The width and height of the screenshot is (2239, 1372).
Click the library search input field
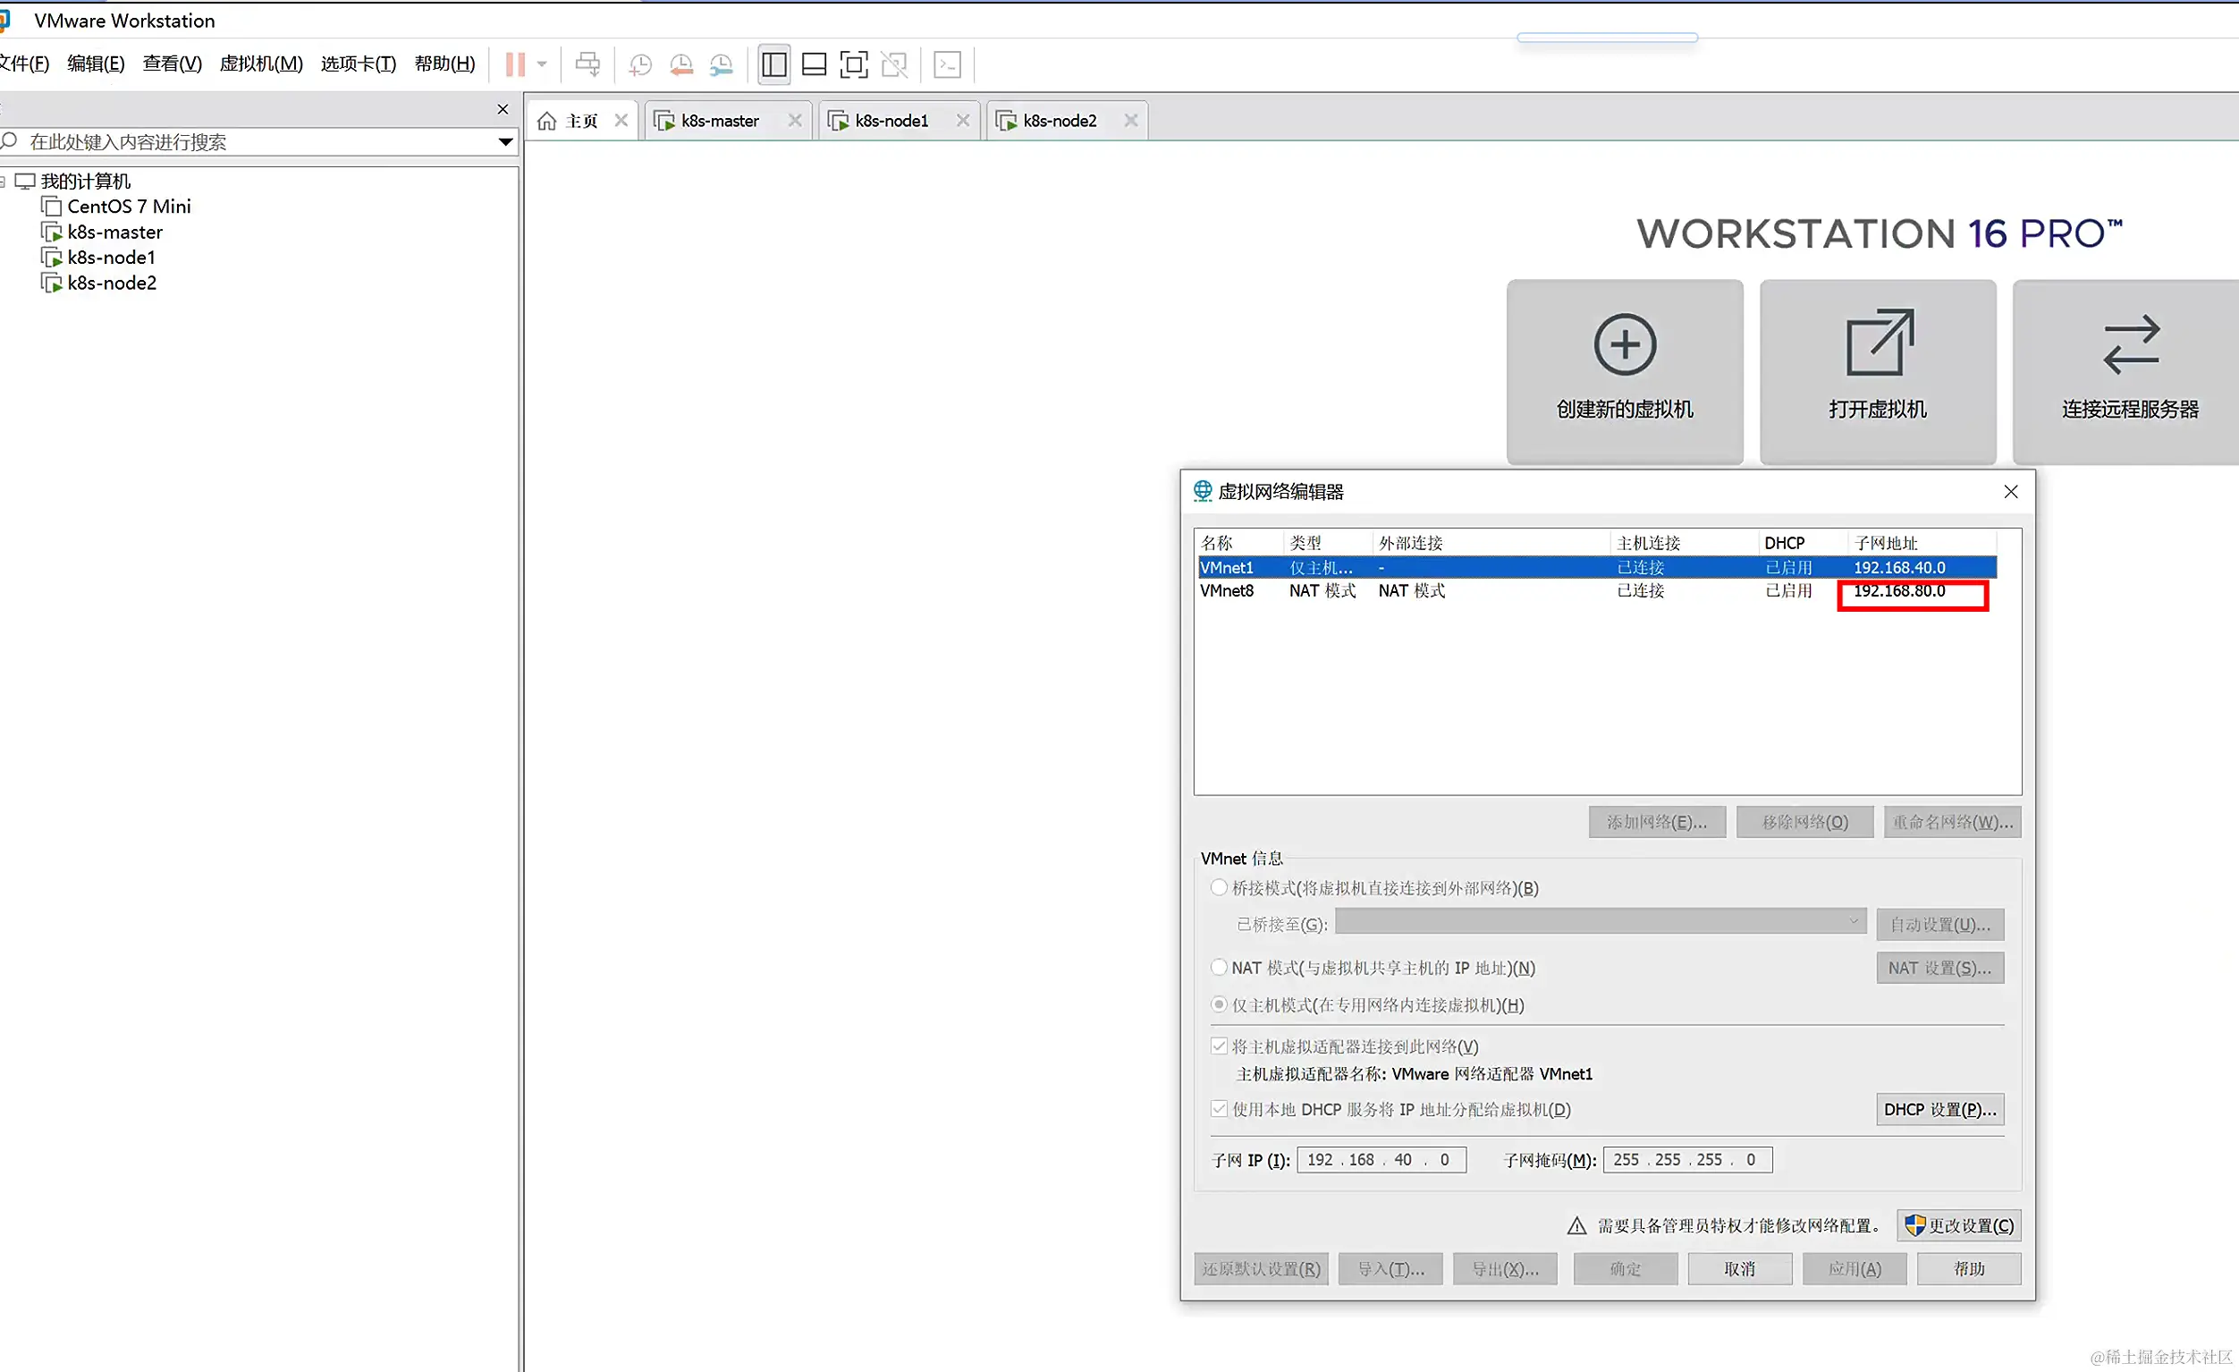tap(259, 142)
